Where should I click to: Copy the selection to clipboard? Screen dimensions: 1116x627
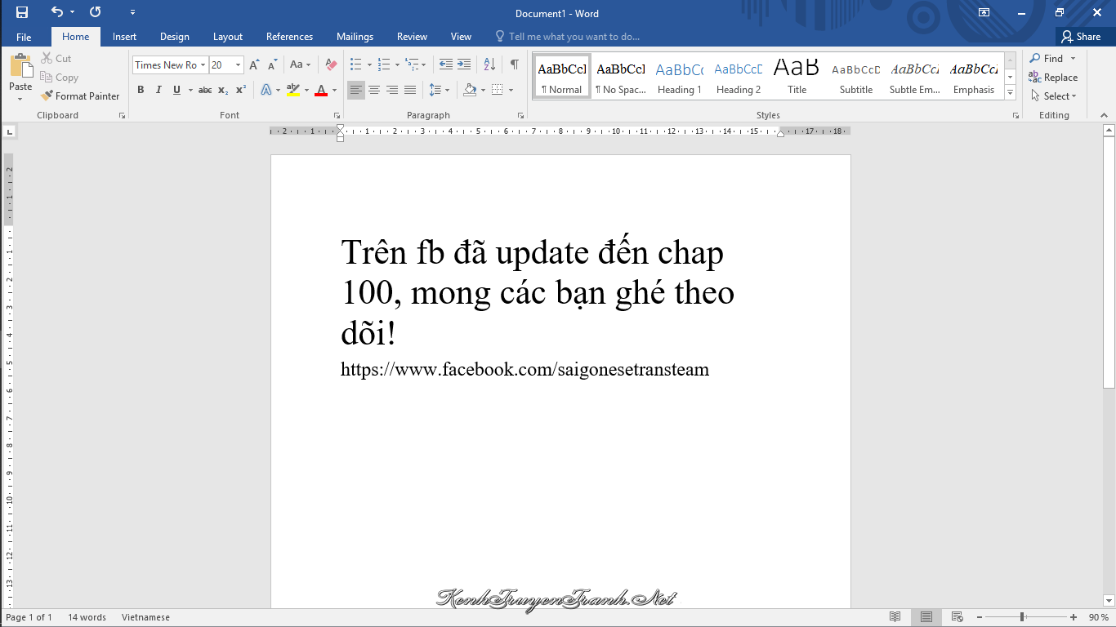pos(59,78)
